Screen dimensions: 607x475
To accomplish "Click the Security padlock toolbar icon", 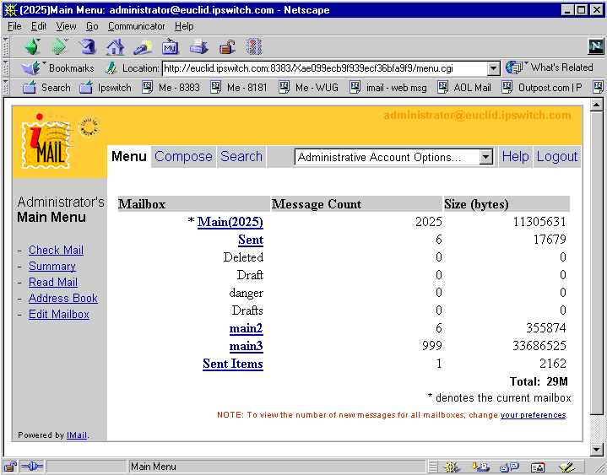I will click(x=227, y=46).
